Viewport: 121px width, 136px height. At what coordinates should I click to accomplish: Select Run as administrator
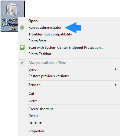pyautogui.click(x=45, y=28)
